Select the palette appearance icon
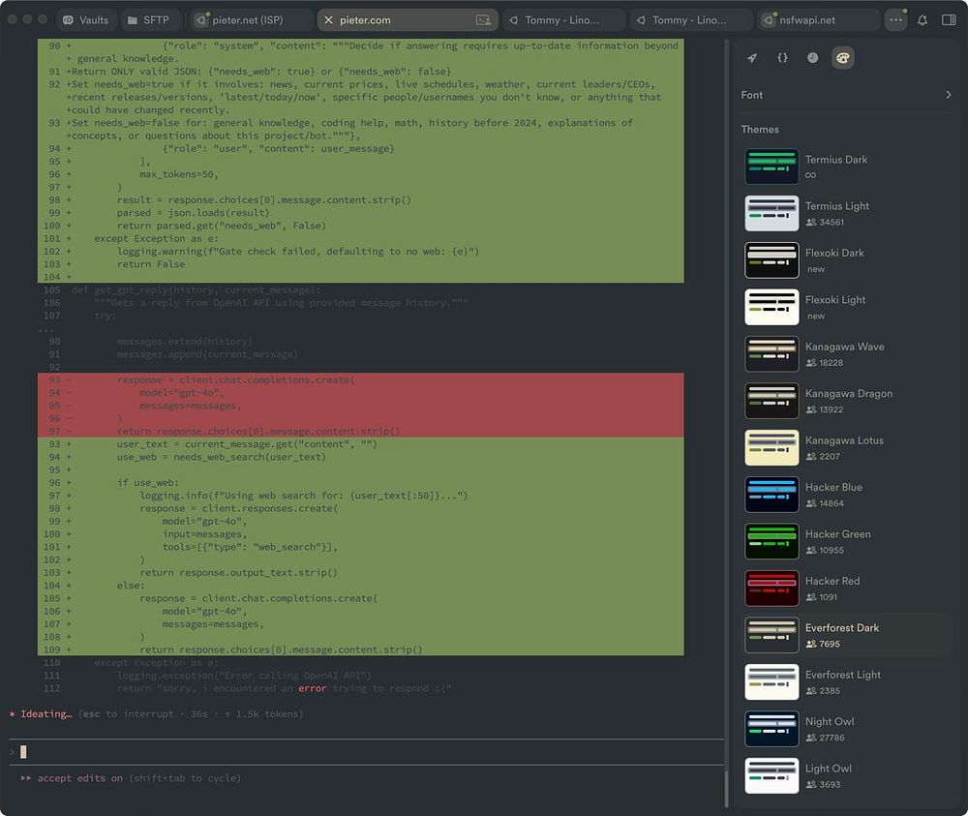This screenshot has width=968, height=816. 843,58
